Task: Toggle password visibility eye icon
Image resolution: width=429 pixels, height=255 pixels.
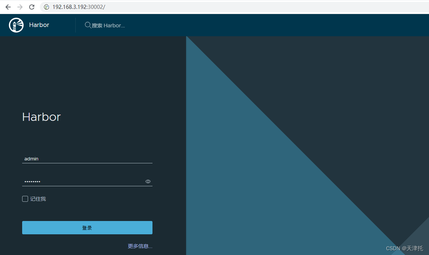Action: coord(148,181)
